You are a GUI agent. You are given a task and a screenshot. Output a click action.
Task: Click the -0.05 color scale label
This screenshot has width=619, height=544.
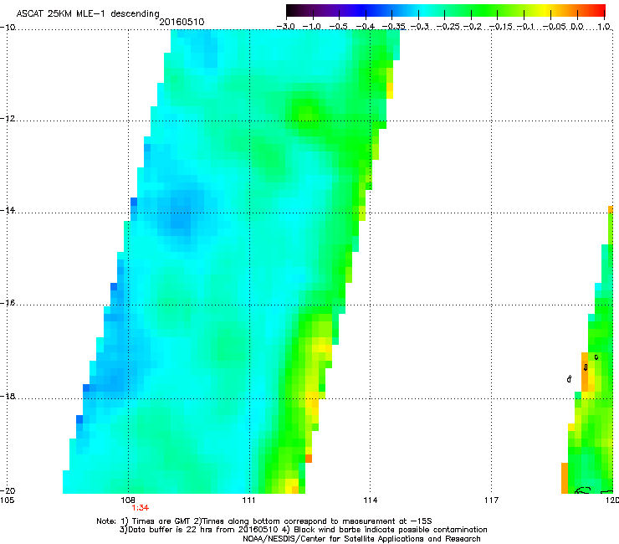tap(555, 27)
